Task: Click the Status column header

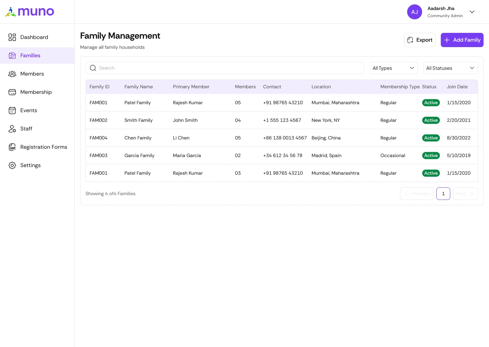Action: click(x=429, y=87)
